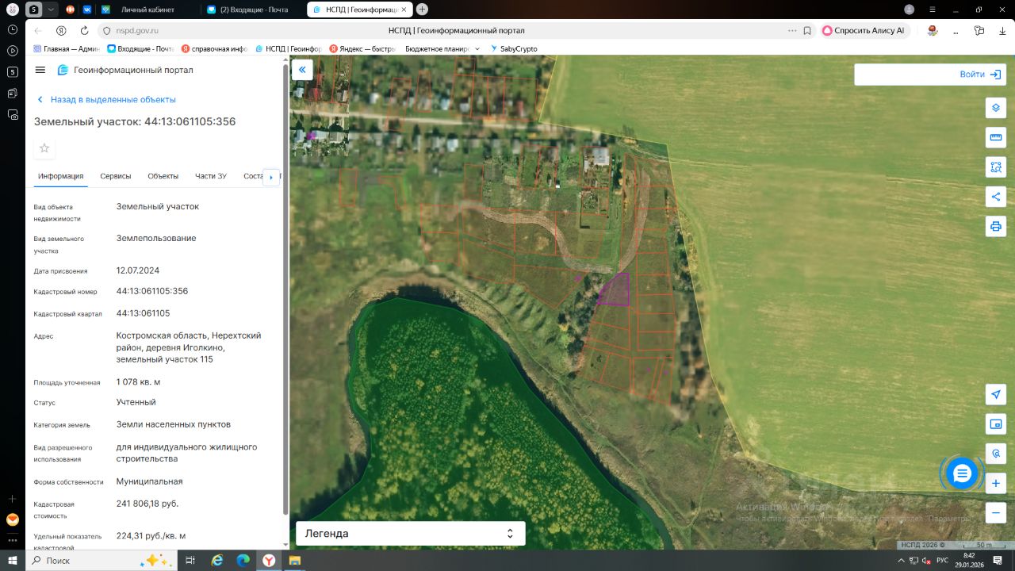Switch to the Сервисы tab
1015x571 pixels.
[x=116, y=176]
